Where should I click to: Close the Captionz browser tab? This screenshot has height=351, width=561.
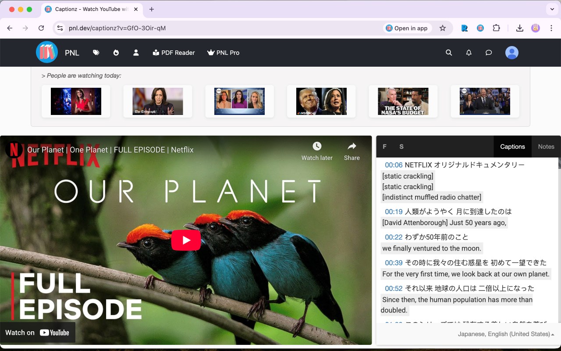pos(135,9)
